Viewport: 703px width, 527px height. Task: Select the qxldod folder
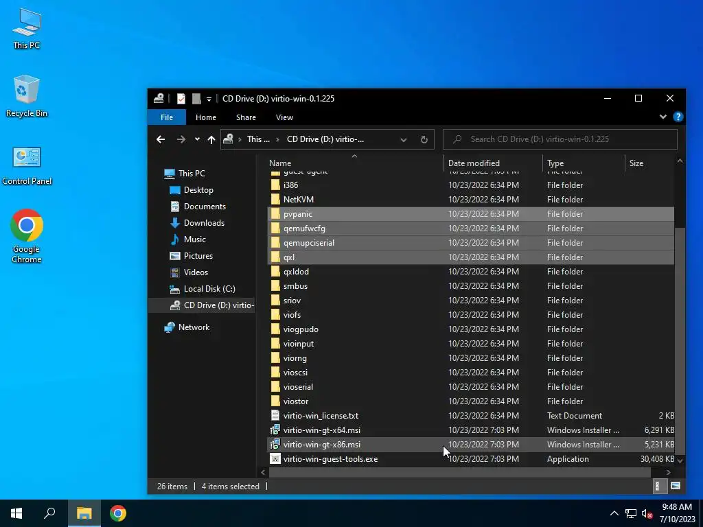(x=471, y=272)
